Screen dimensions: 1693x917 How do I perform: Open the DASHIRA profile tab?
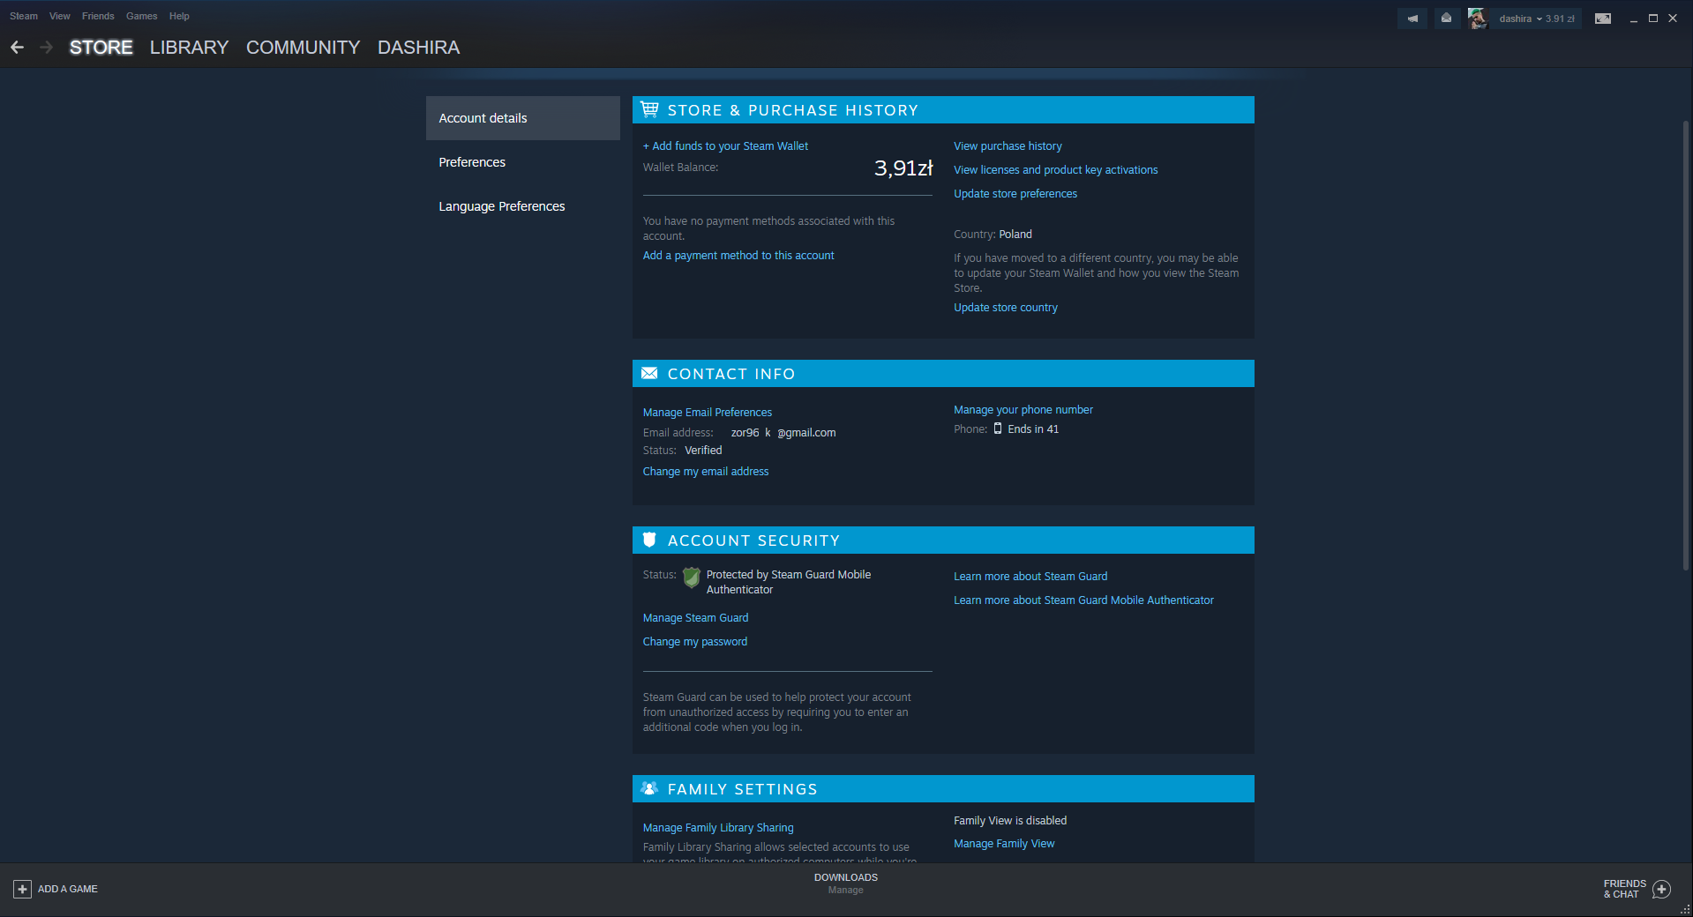(x=419, y=48)
